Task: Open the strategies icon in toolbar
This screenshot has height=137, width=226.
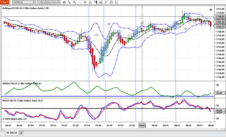Action: coord(111,2)
